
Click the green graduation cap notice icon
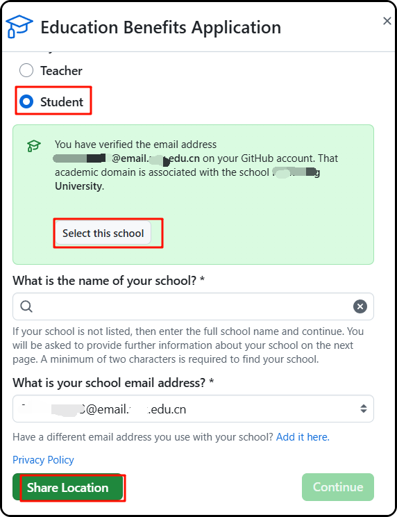(x=33, y=146)
